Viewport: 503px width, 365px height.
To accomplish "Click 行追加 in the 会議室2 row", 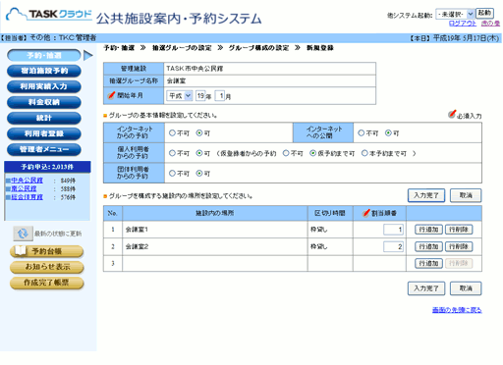I will coord(428,246).
